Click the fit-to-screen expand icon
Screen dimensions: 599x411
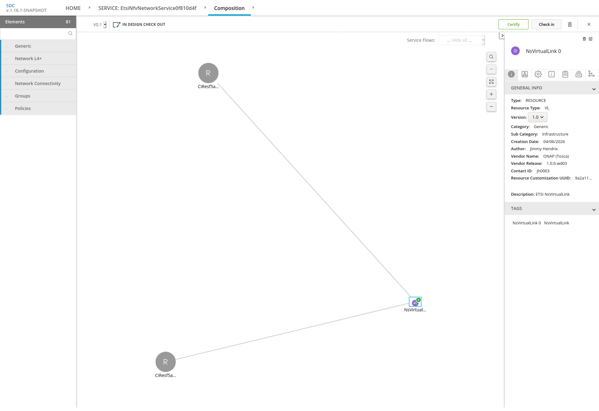point(491,82)
